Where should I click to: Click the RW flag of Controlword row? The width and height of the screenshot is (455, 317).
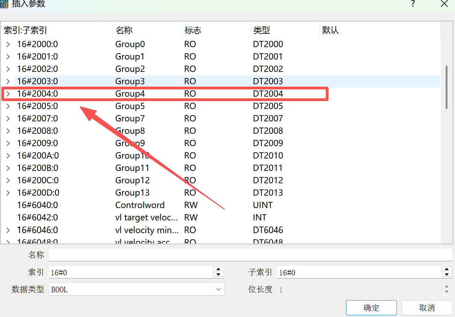tap(191, 205)
